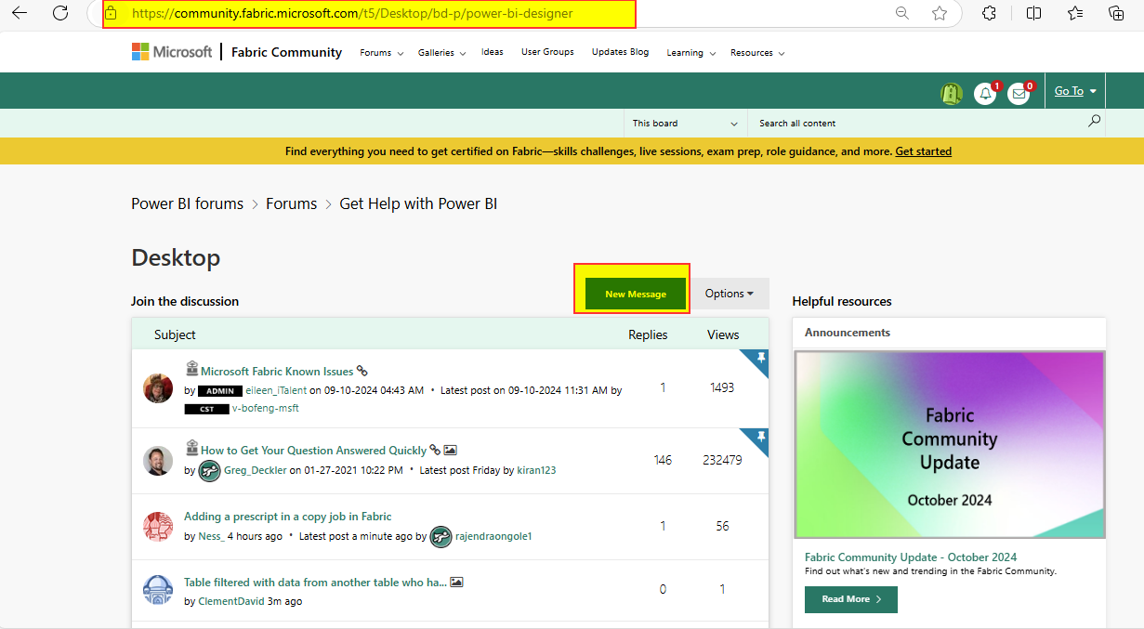Click the ClementDavid author avatar
The width and height of the screenshot is (1144, 629).
158,590
